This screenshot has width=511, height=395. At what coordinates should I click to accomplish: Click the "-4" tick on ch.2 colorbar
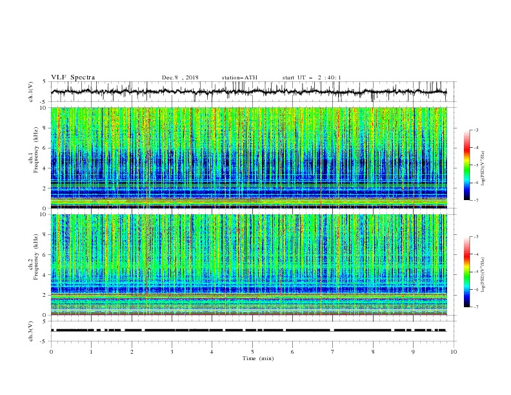point(476,254)
